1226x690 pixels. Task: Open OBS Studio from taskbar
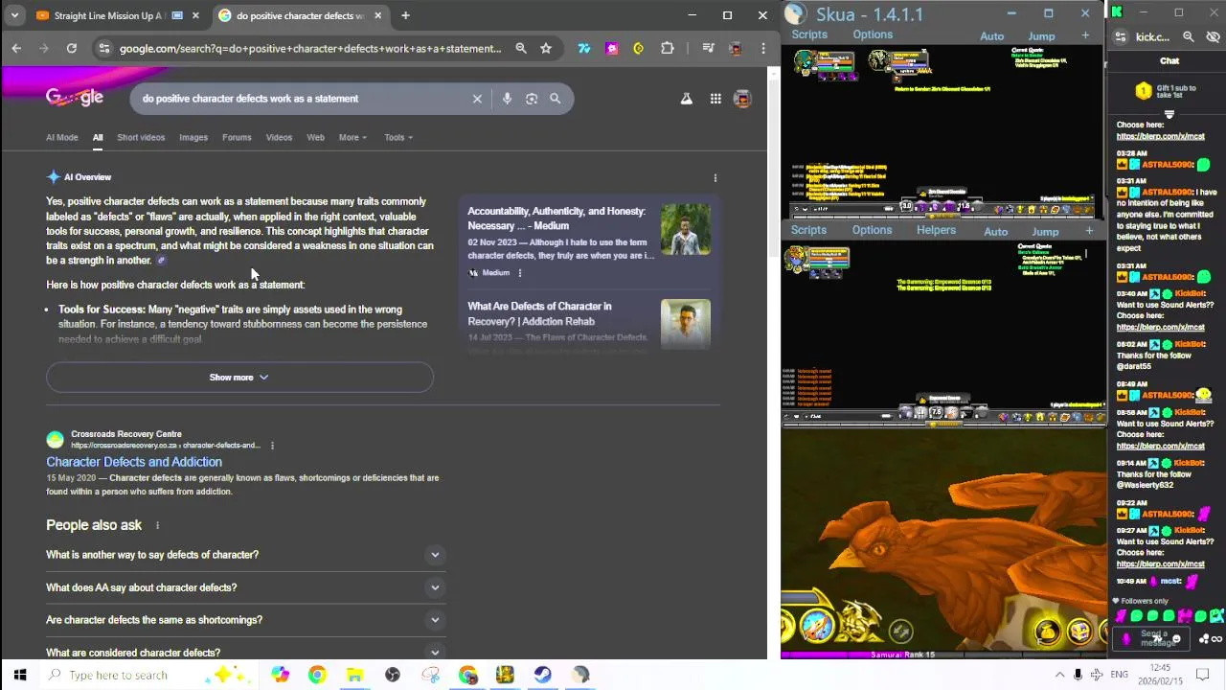point(392,675)
